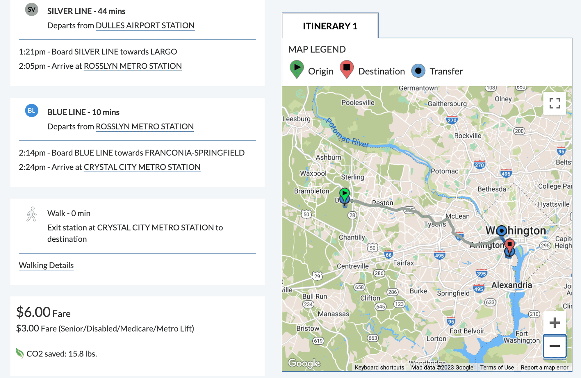
Task: Select the Silver Line SV icon
Action: [x=31, y=9]
